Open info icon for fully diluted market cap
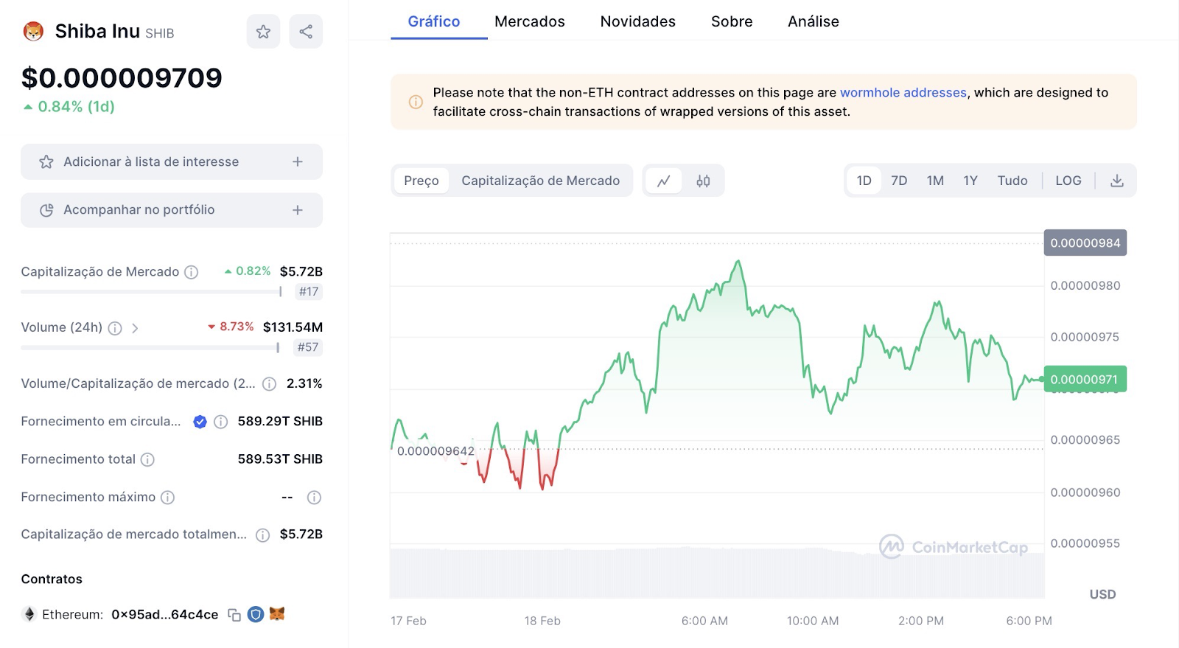 [x=262, y=535]
